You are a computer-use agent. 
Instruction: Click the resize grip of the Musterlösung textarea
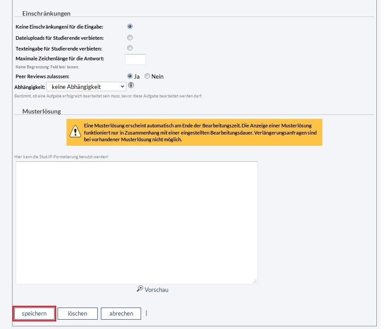255,281
